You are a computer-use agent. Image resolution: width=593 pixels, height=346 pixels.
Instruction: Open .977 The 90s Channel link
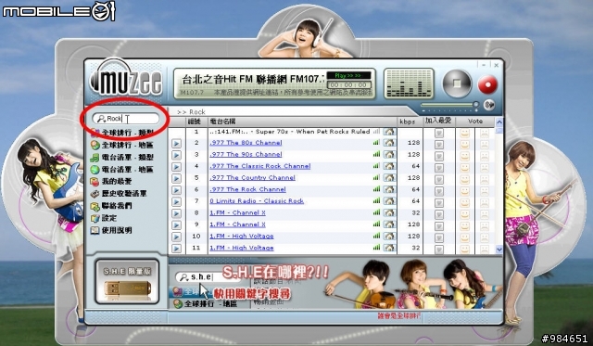pos(246,155)
